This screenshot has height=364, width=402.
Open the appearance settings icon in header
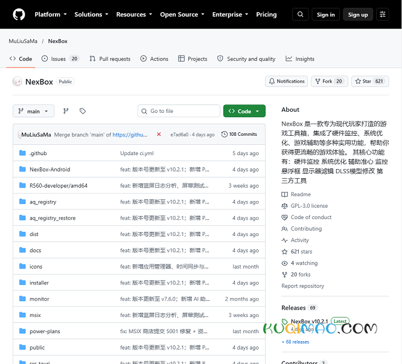tap(383, 14)
